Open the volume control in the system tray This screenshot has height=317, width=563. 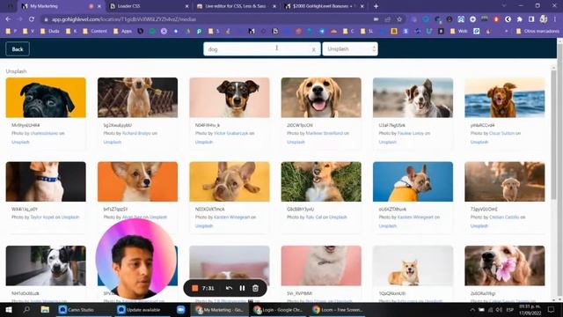[499, 309]
